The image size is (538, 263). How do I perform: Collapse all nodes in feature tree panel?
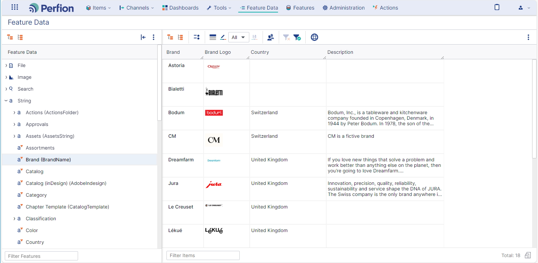click(10, 37)
